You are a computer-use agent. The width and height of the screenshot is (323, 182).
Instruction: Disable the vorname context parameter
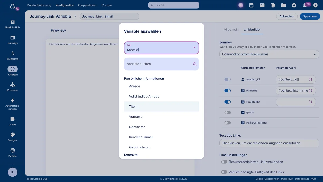coord(227,90)
